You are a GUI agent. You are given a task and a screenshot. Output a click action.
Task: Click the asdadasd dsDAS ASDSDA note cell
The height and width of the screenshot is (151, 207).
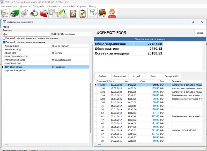coord(187,130)
